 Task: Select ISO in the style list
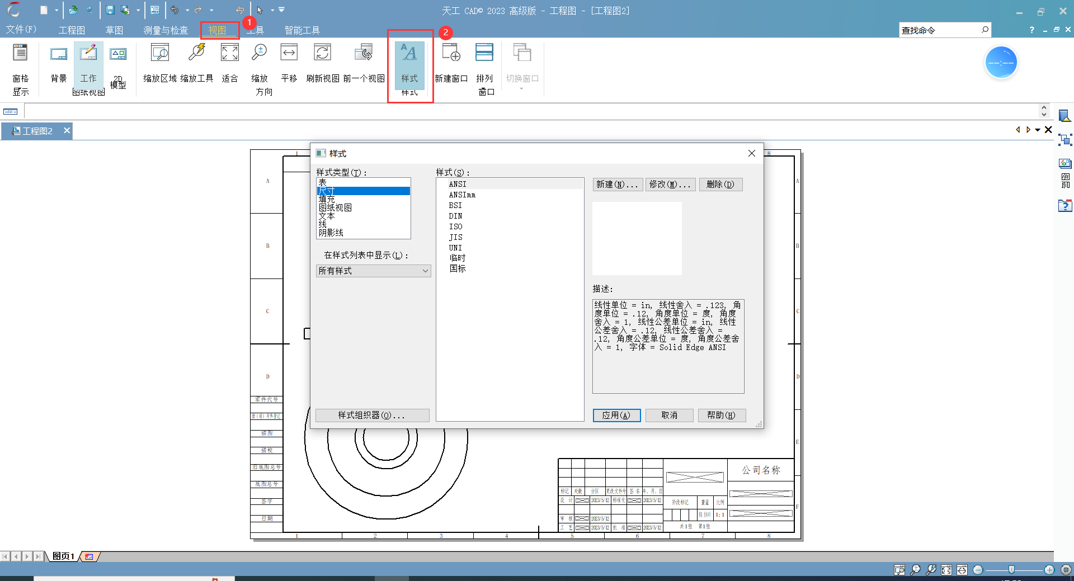click(455, 226)
